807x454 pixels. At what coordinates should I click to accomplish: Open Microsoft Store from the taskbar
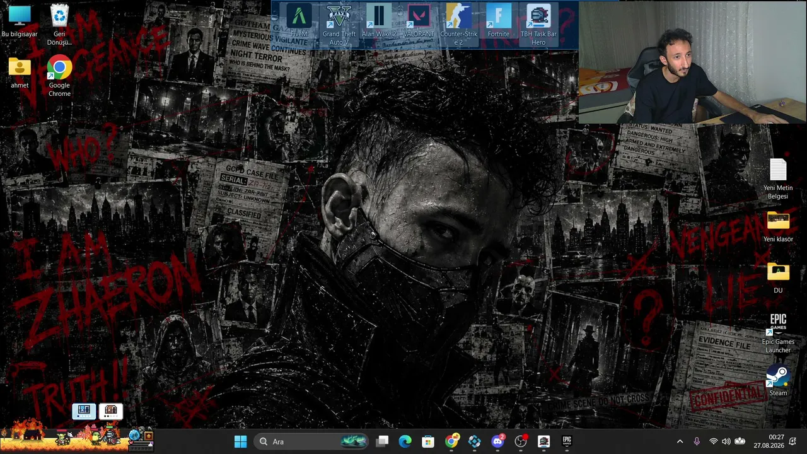click(x=428, y=441)
